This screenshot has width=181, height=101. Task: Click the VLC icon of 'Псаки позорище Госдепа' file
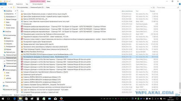point(22,49)
